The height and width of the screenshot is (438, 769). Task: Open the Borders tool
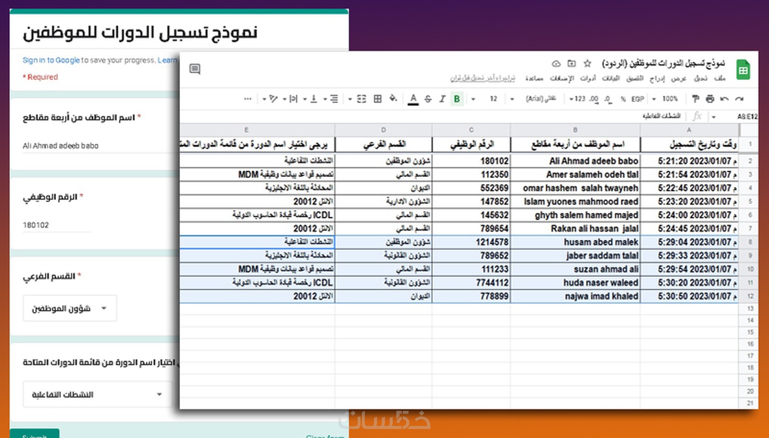click(x=378, y=98)
